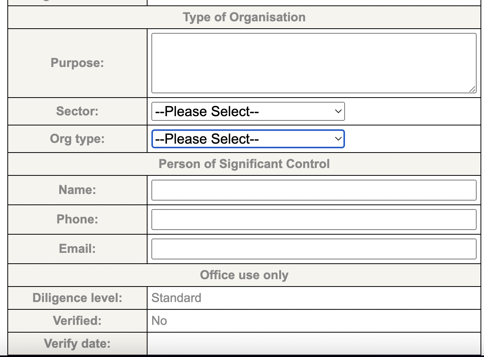Click the Email field label

coord(77,249)
